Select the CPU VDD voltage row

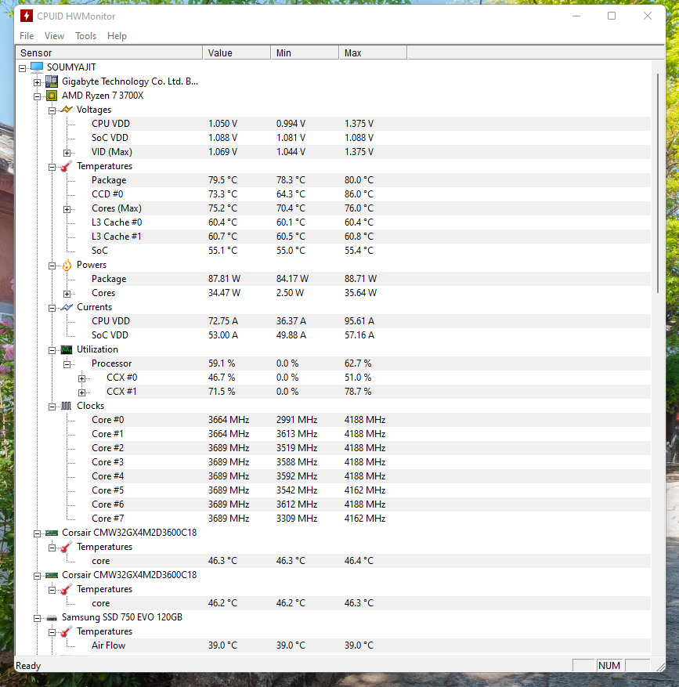tap(370, 124)
